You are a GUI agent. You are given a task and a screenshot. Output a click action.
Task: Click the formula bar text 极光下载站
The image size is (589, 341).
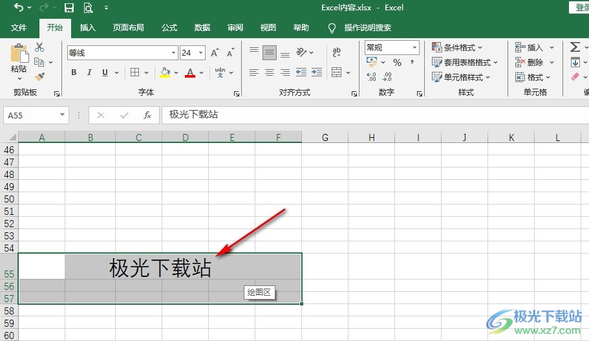click(x=193, y=115)
